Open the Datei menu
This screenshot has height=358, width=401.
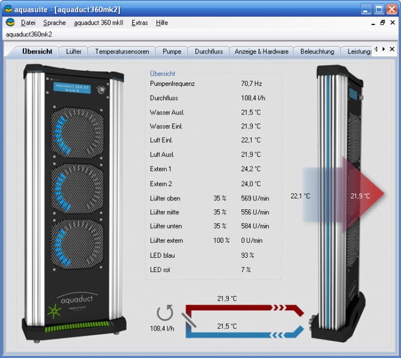[28, 23]
